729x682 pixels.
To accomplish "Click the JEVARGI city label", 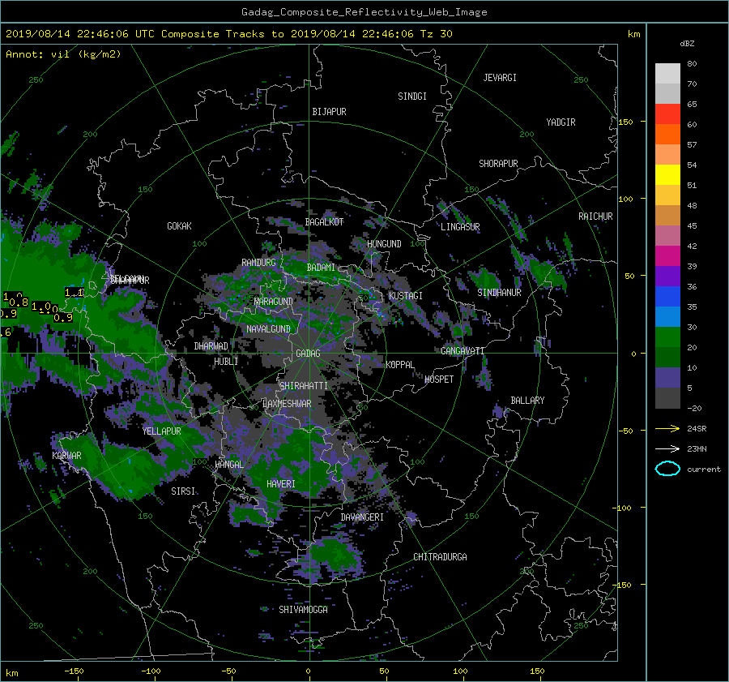I will point(500,78).
